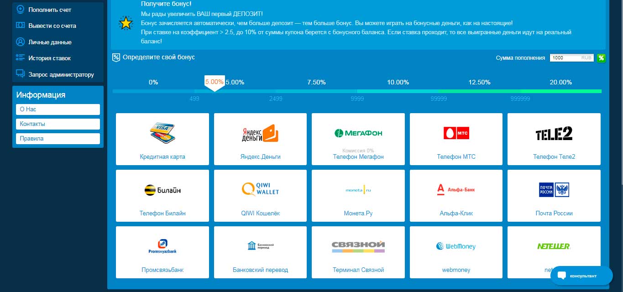Click the Информация heading in sidebar

click(x=41, y=95)
